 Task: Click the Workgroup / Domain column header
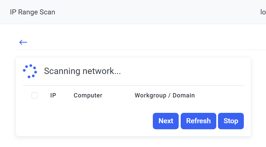(165, 95)
